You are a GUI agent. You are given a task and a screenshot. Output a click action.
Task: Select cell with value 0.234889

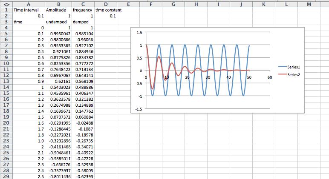pos(83,105)
